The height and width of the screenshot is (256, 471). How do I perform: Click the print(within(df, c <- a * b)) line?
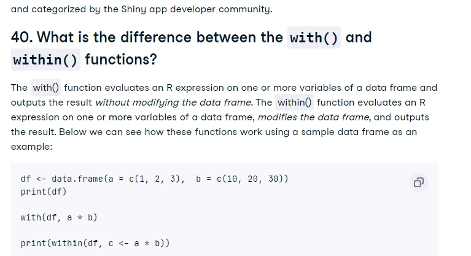coord(95,243)
